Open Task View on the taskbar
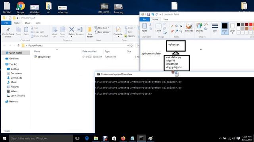The height and width of the screenshot is (142, 254). [77, 138]
